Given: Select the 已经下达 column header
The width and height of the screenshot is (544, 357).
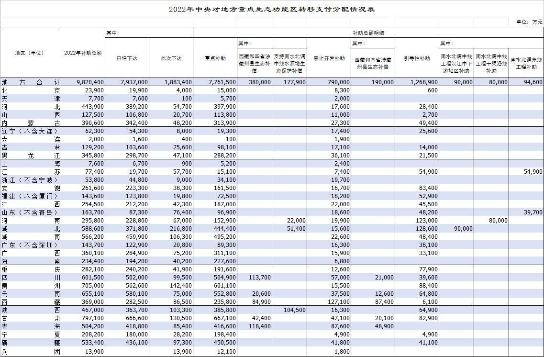Looking at the screenshot, I should point(127,58).
